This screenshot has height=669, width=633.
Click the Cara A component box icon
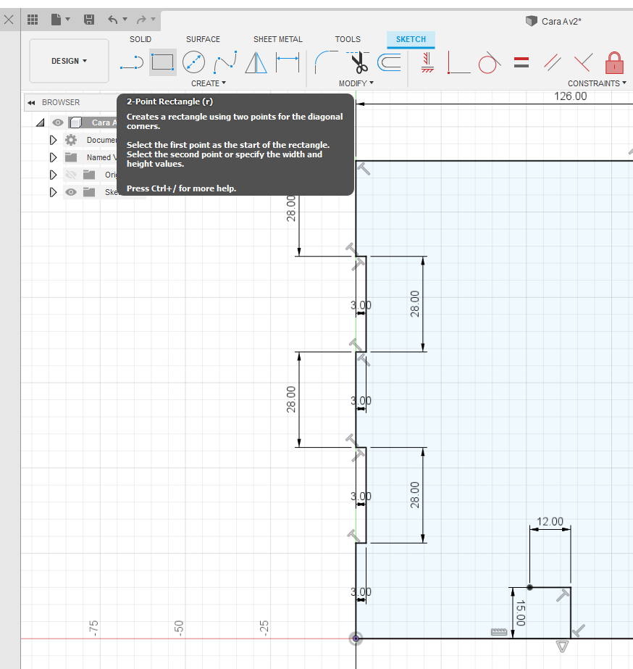click(x=75, y=123)
